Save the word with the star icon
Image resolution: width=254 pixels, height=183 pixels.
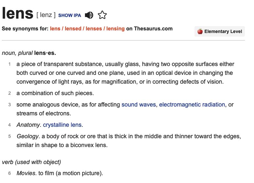pos(102,15)
